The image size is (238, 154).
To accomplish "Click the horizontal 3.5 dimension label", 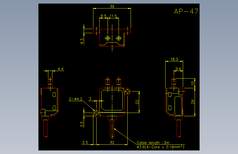I will [85, 142].
